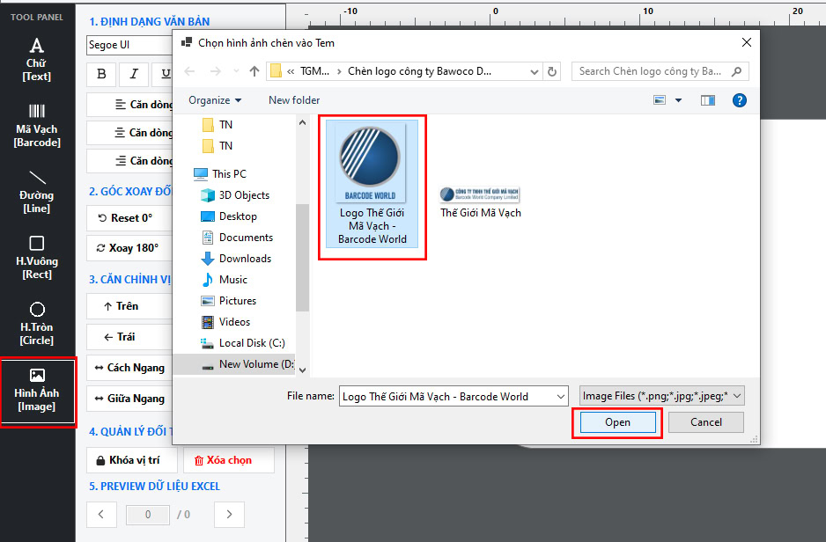Click the Open button

pos(617,422)
